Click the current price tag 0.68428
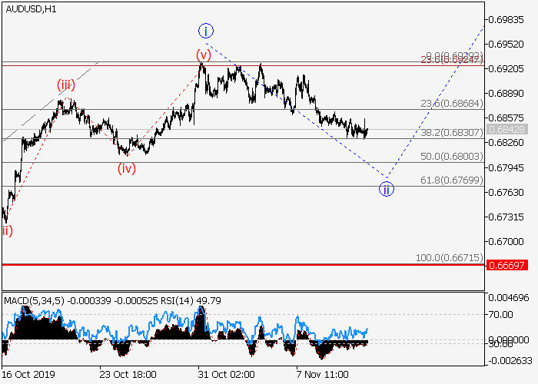The height and width of the screenshot is (384, 538). point(506,129)
